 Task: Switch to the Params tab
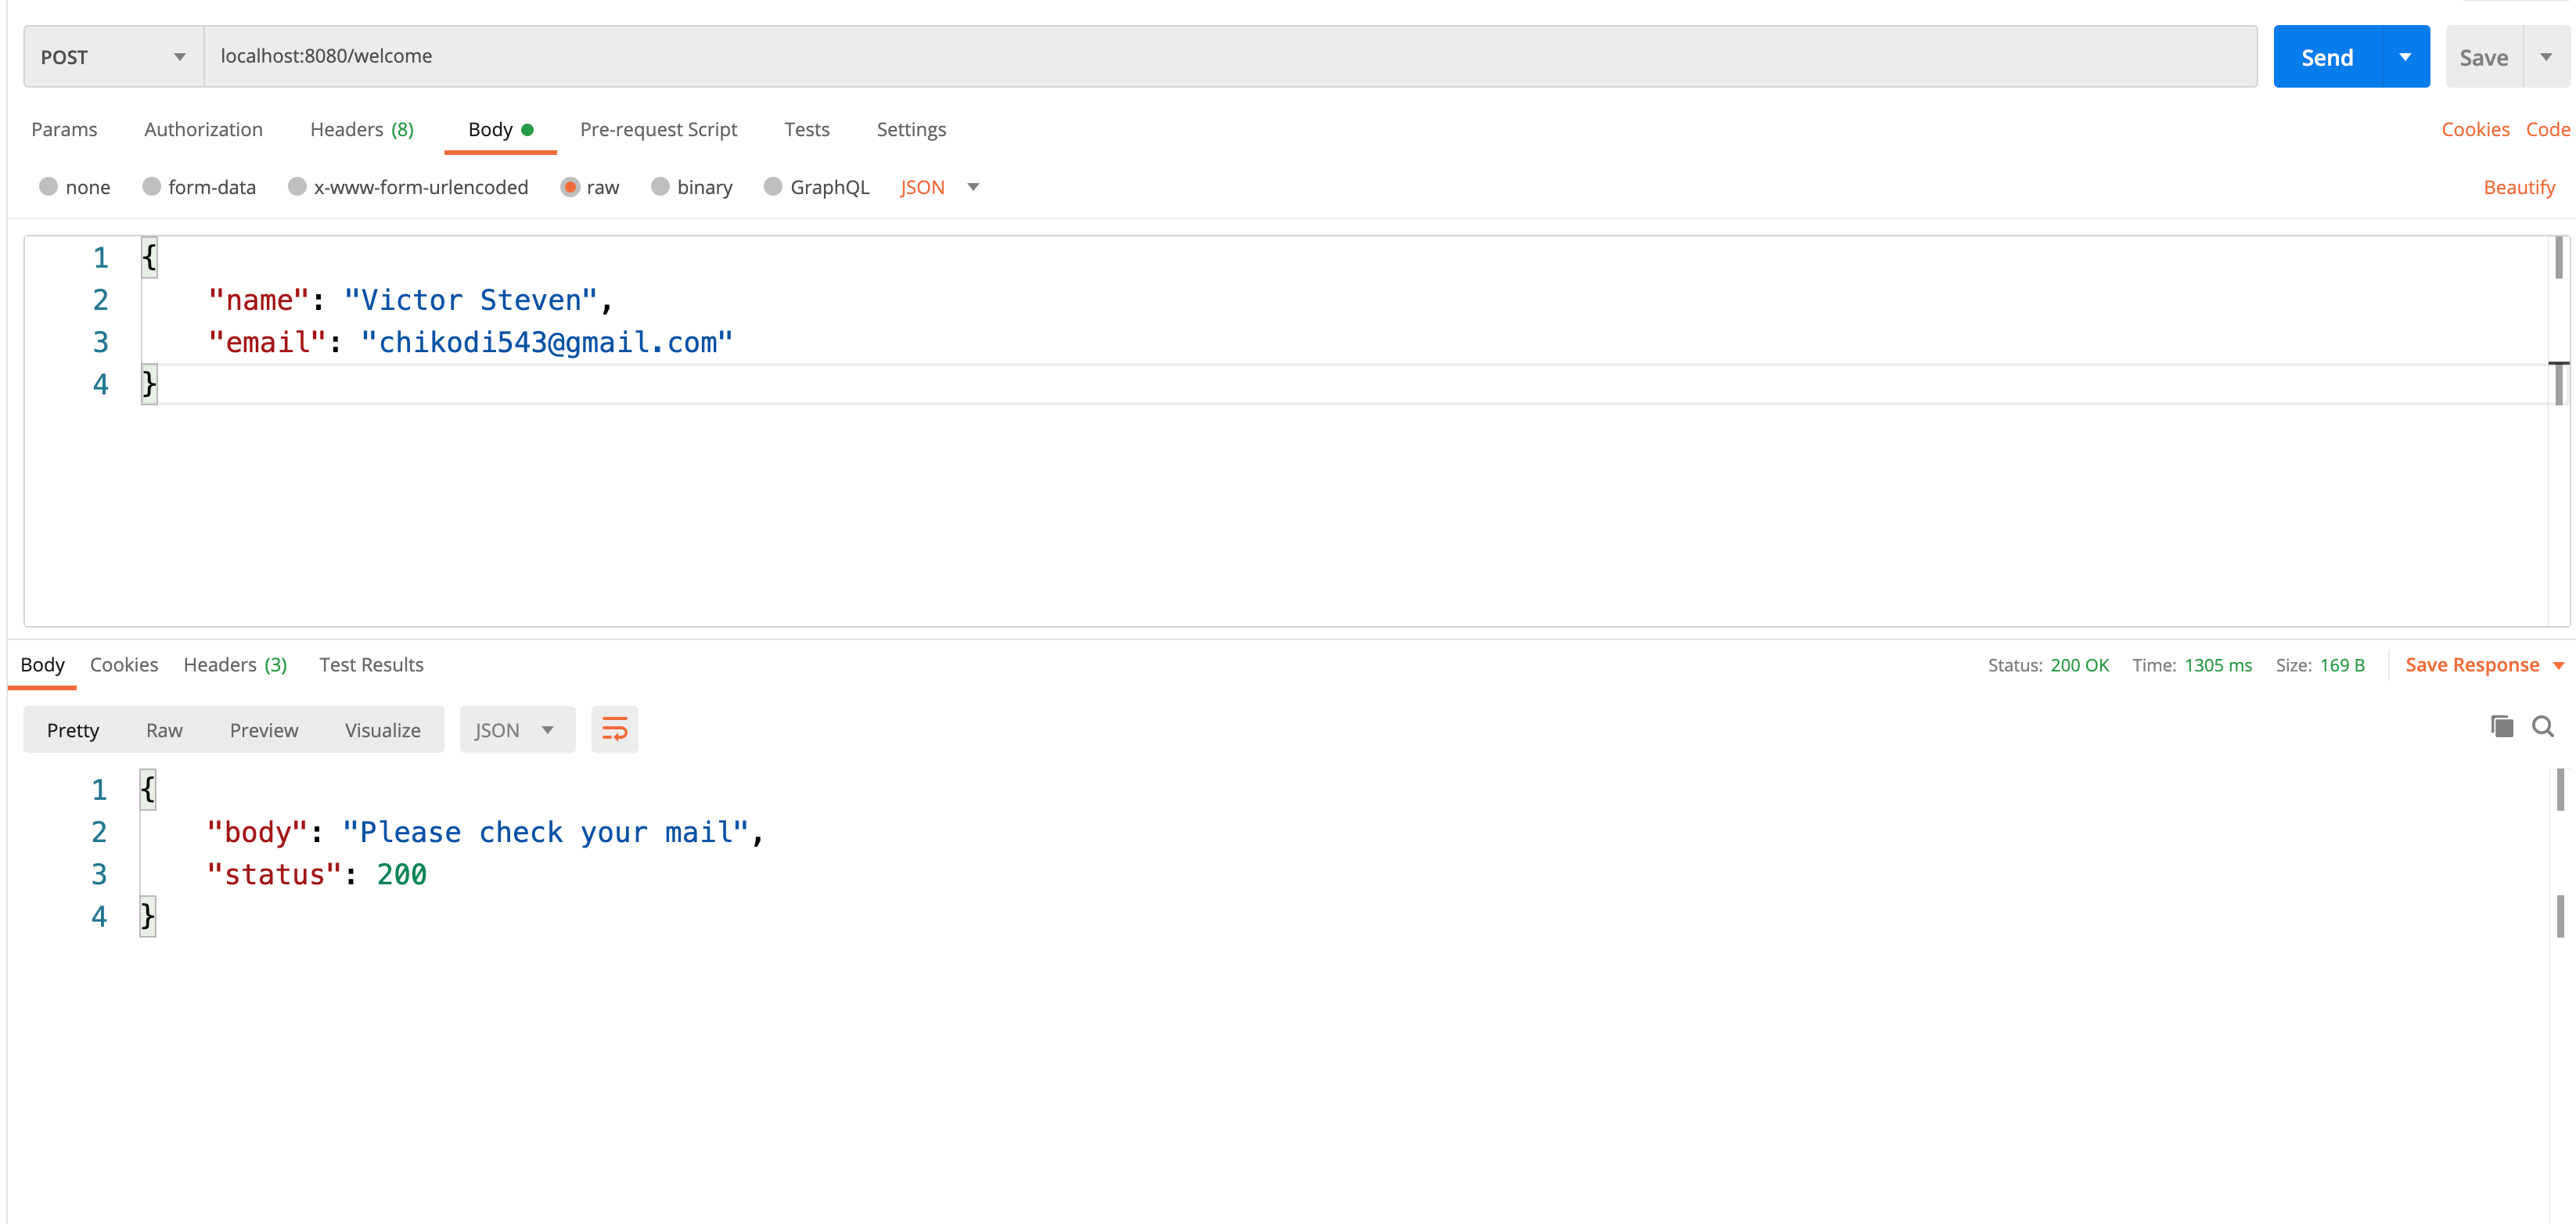[64, 129]
